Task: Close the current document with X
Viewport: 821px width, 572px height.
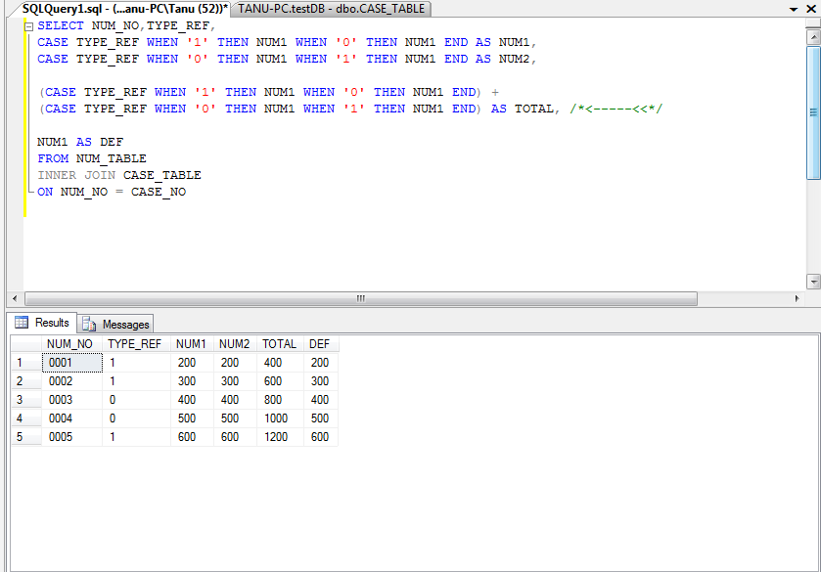Action: (x=811, y=9)
